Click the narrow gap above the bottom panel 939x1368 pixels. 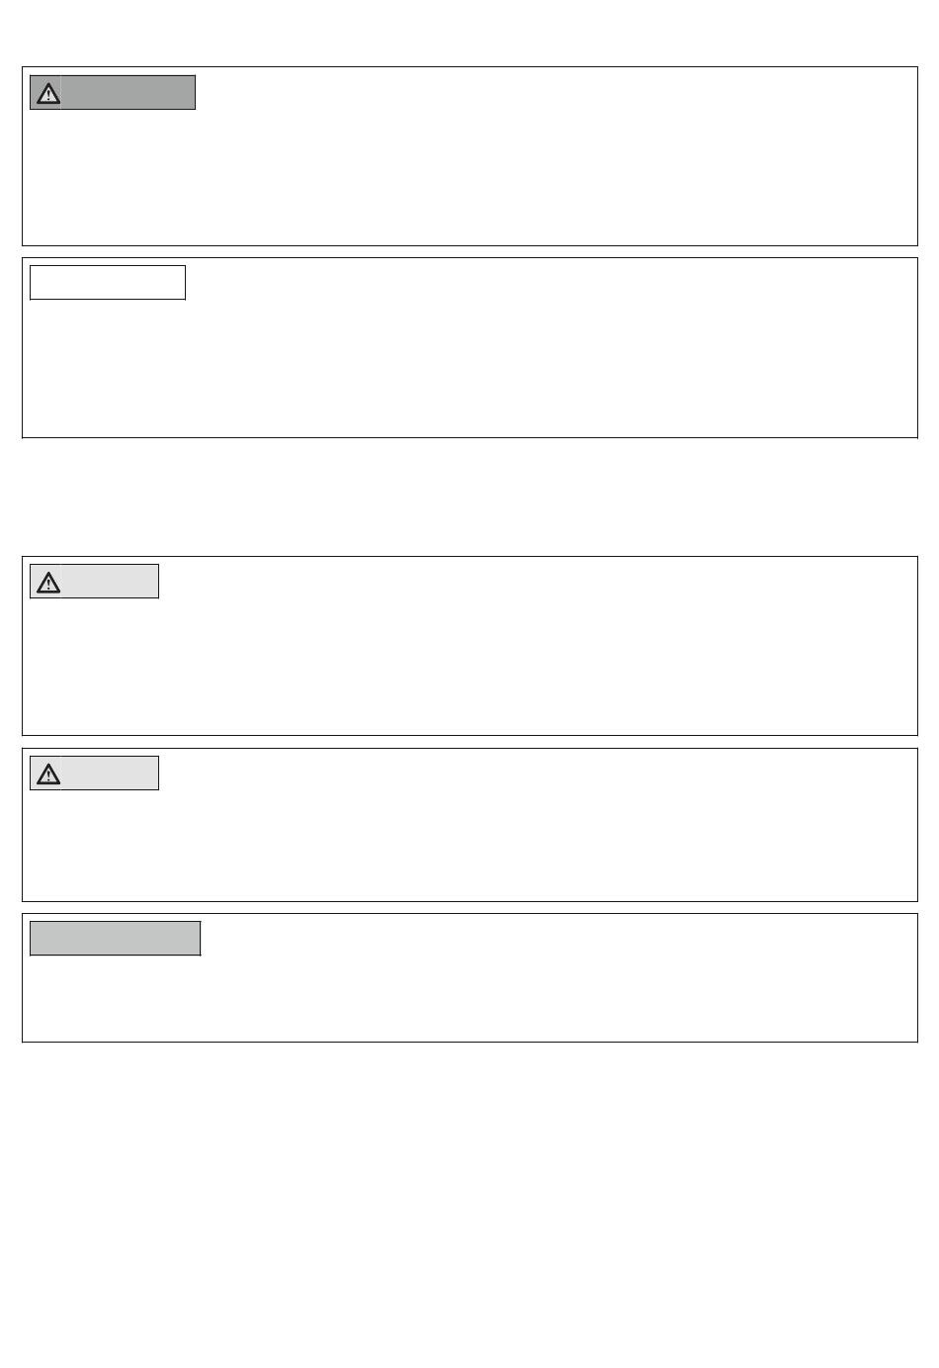pos(469,908)
